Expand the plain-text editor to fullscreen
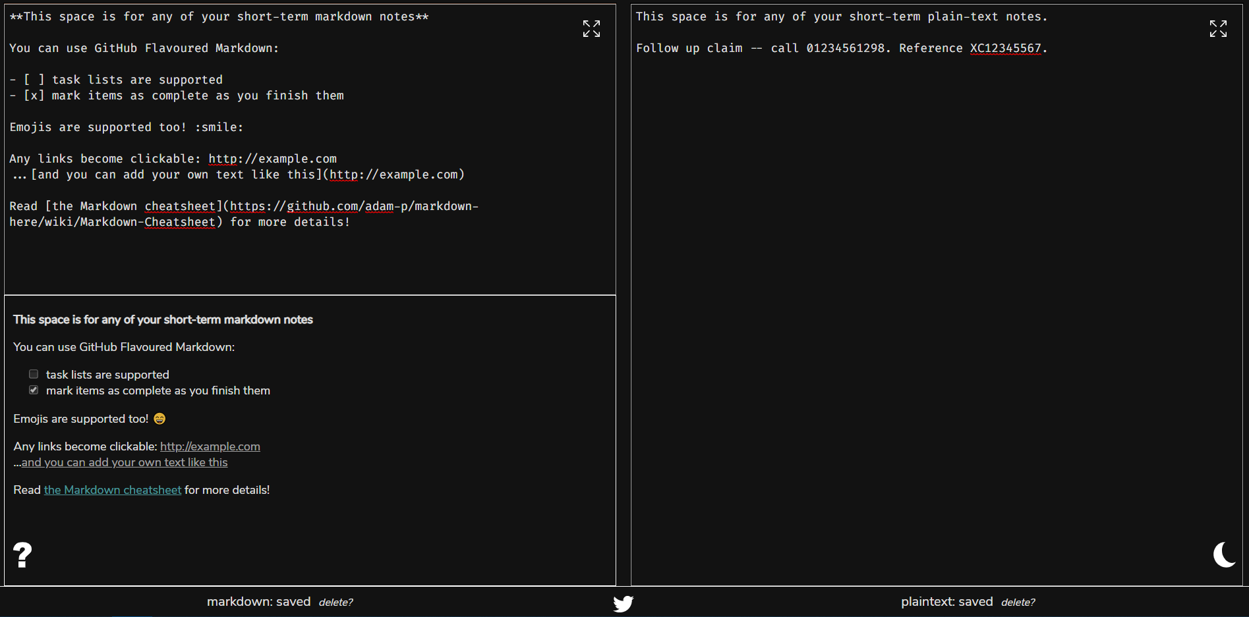 [1218, 28]
